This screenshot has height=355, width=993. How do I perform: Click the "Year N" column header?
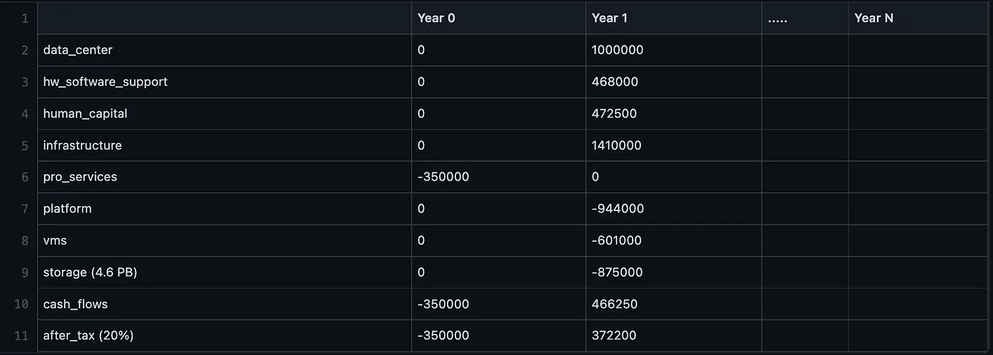873,18
